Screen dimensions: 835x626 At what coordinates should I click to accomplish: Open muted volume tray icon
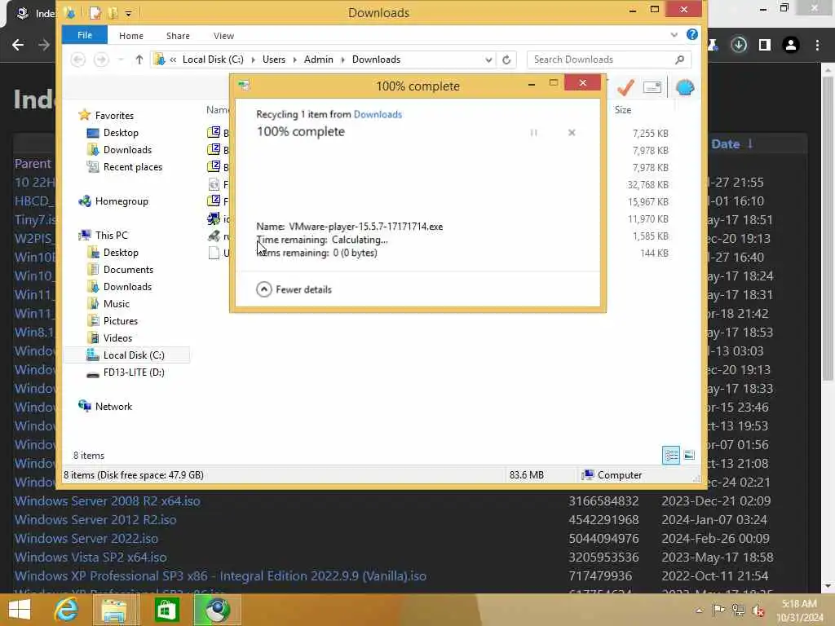point(758,611)
